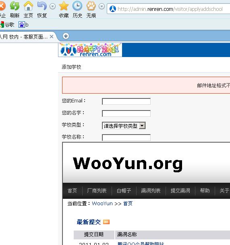This screenshot has width=230, height=245.
Task: Click the 提交日期 column header
Action: pyautogui.click(x=94, y=235)
